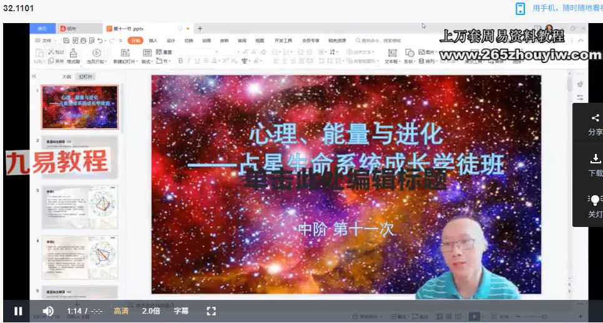
Task: Open the 文件 menu dropdown
Action: 44,41
